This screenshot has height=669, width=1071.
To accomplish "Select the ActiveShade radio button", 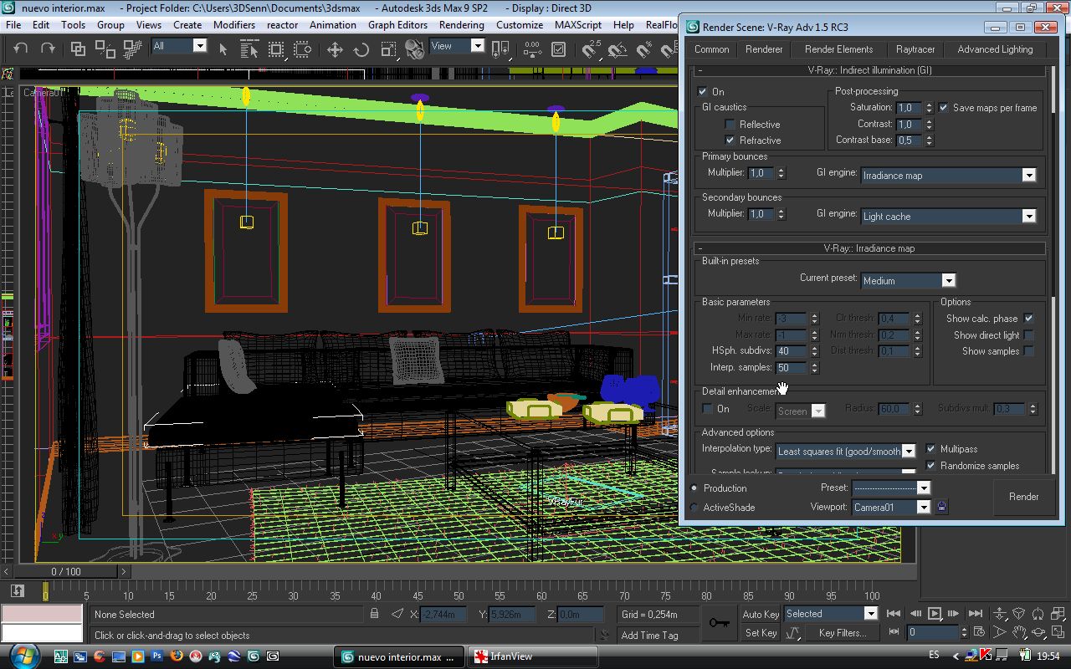I will pos(694,508).
